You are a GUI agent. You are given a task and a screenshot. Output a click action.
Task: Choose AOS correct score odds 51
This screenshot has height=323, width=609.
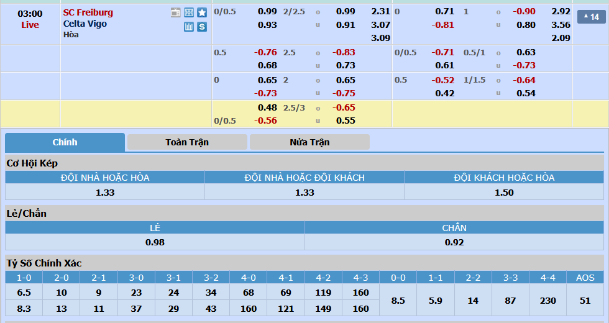[x=585, y=300]
